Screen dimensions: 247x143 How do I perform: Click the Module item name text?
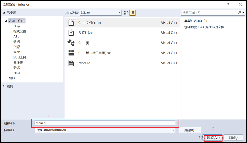click(84, 63)
